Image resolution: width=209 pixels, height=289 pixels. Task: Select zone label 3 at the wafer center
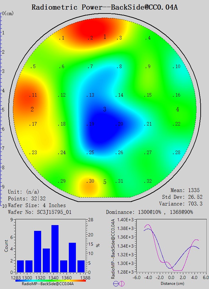pyautogui.click(x=104, y=109)
